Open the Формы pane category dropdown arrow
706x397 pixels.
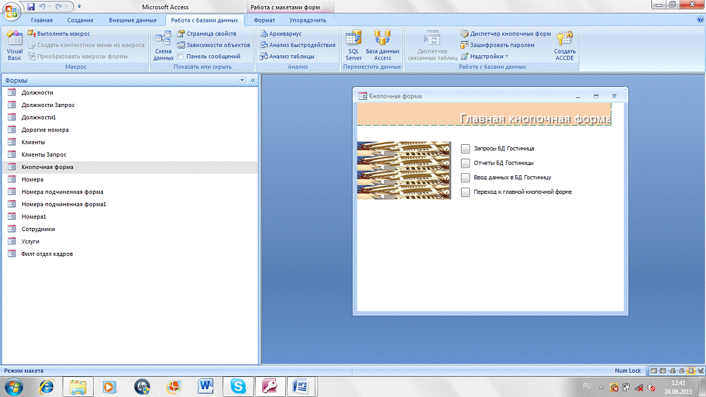242,80
